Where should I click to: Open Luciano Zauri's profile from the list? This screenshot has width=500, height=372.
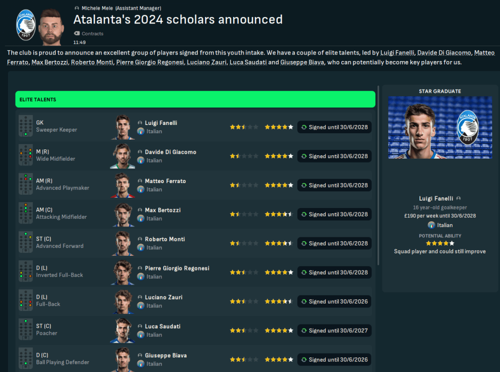tap(164, 297)
